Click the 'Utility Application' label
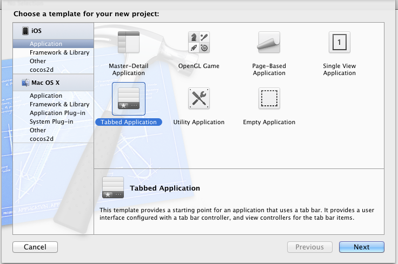The image size is (398, 264). point(199,122)
